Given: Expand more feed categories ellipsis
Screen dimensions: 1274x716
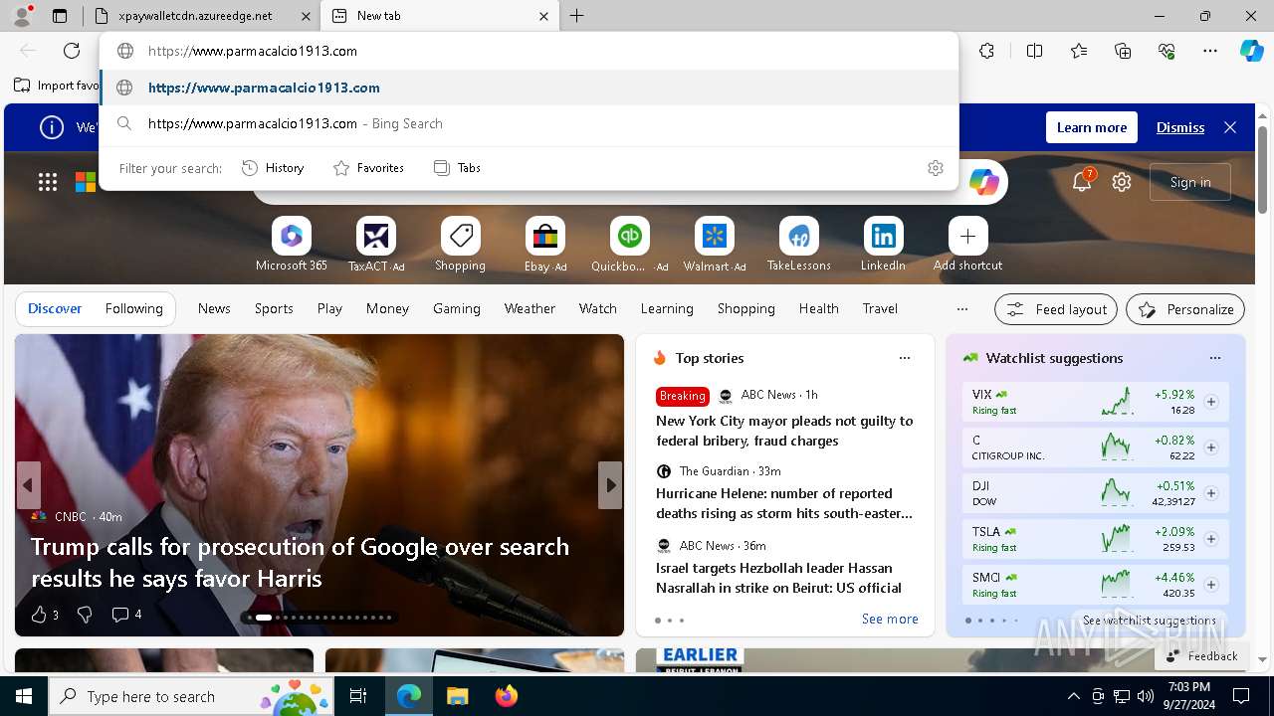Looking at the screenshot, I should pyautogui.click(x=962, y=309).
